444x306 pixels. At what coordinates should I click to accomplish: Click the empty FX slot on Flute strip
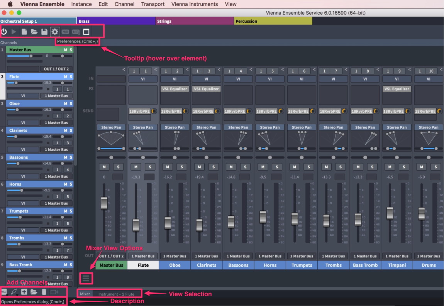(x=143, y=95)
